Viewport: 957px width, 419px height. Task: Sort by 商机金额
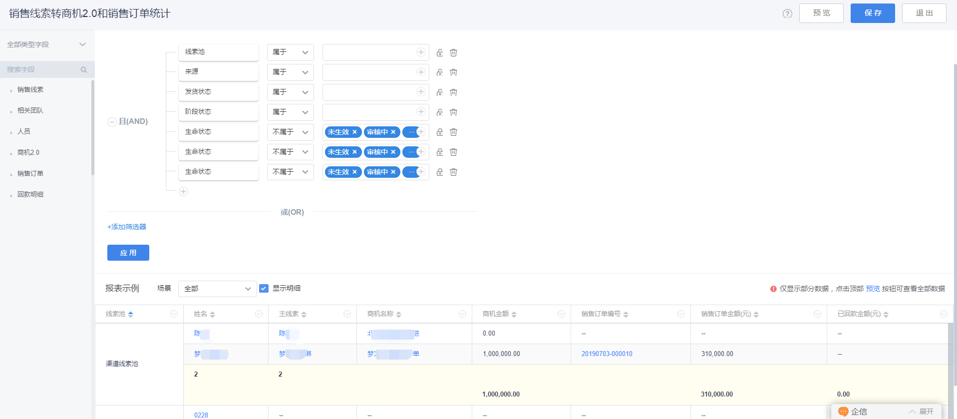(514, 314)
